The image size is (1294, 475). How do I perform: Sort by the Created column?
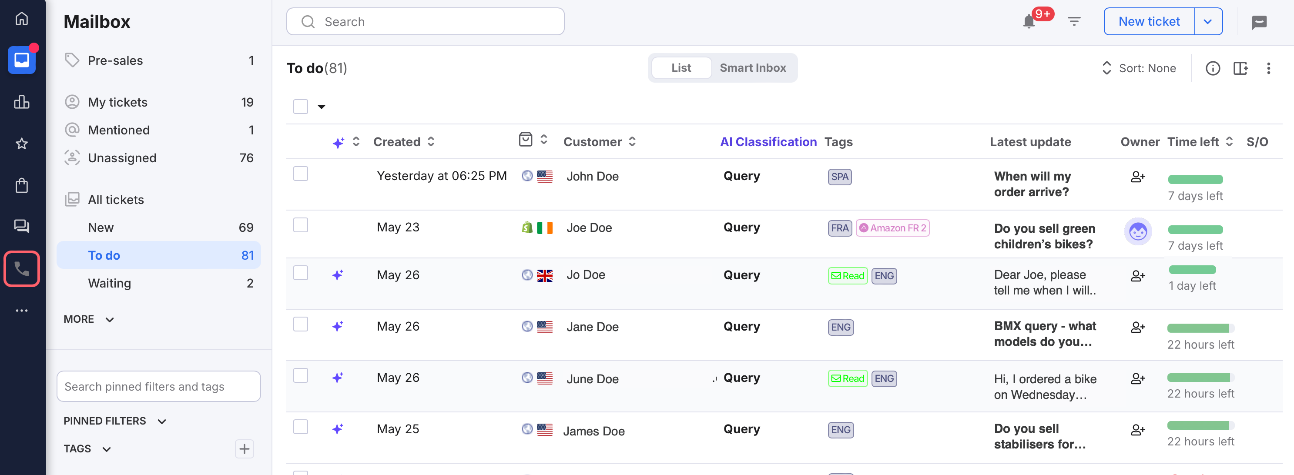pyautogui.click(x=403, y=142)
